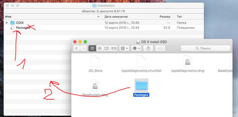
Task: Select the AppleDiagnostics.chunklist file icon
Action: (x=141, y=61)
